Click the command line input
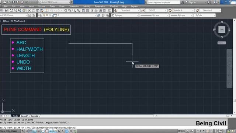This screenshot has width=236, height=133. click(114, 127)
